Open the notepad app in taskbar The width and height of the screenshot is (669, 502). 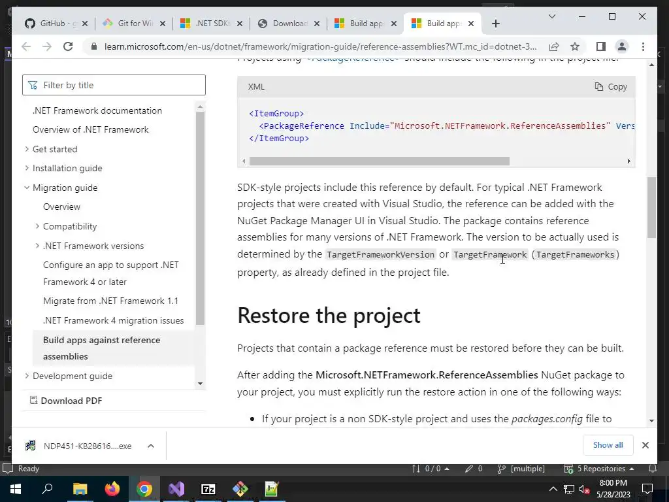point(272,489)
